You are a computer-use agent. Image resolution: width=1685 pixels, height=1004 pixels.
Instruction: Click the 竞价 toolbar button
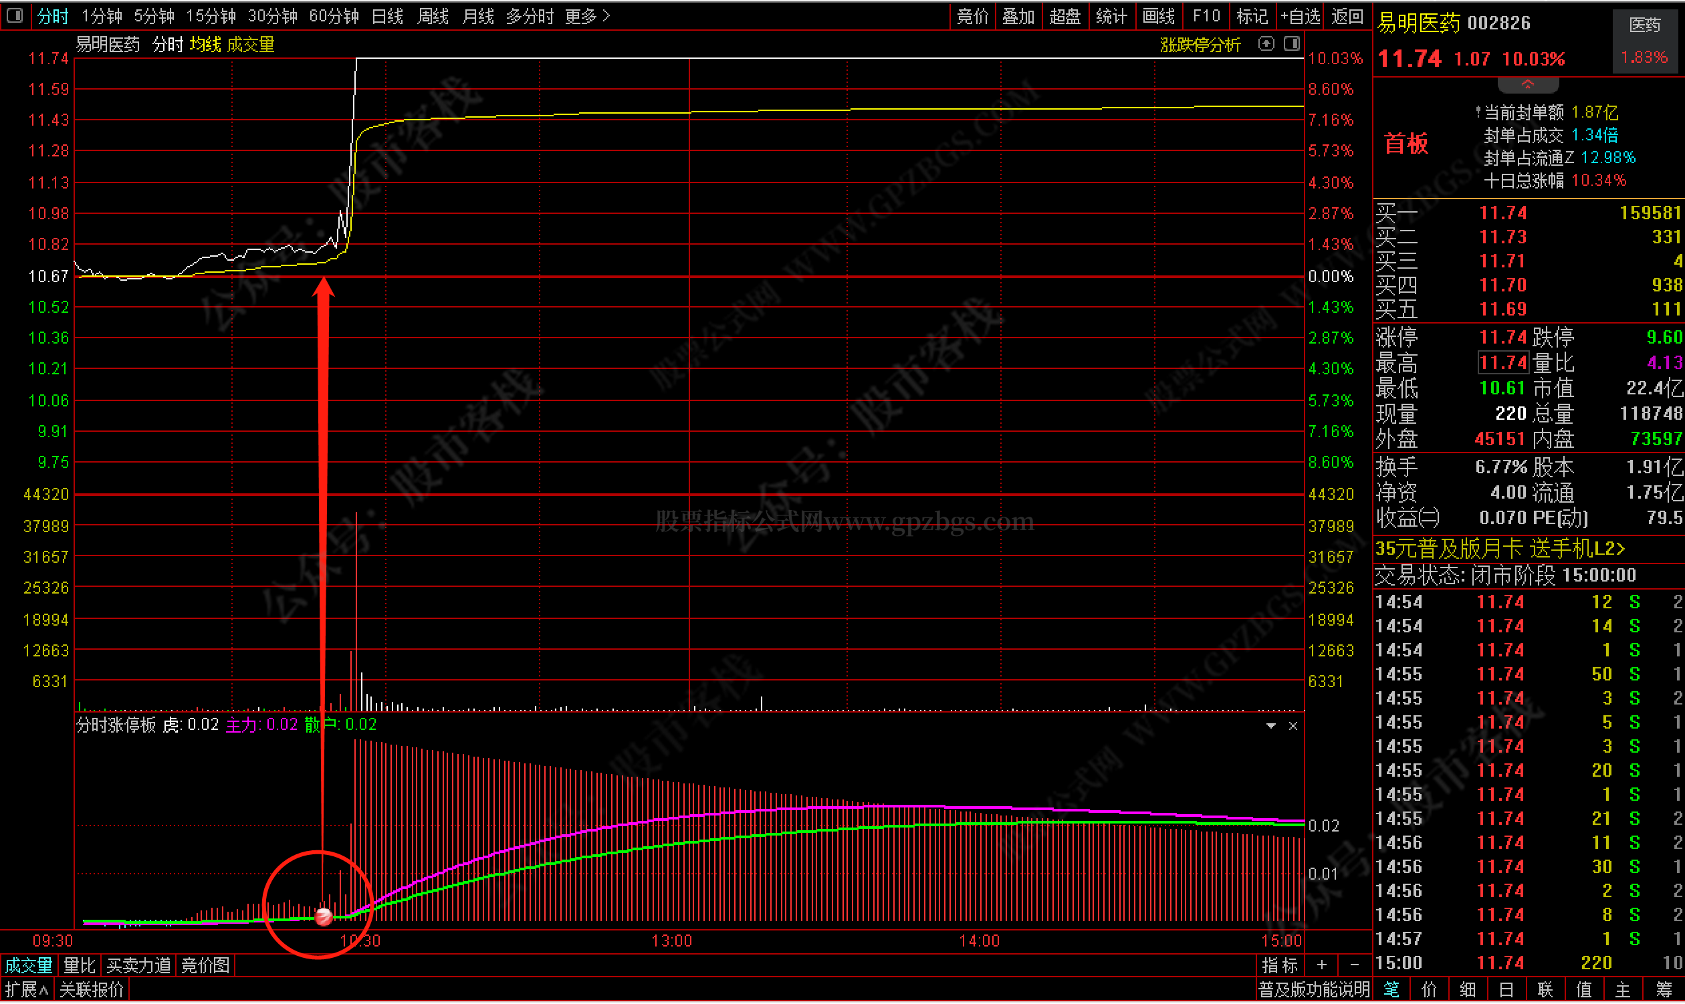(972, 15)
